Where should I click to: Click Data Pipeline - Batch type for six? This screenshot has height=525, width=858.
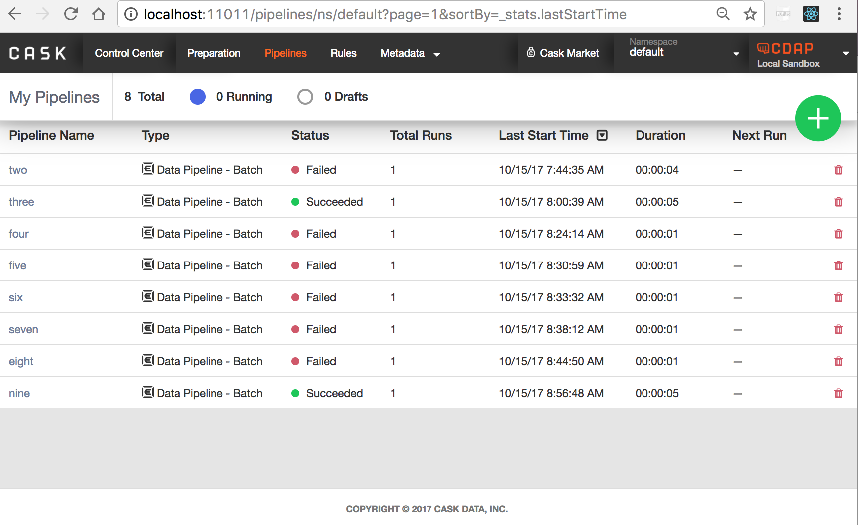click(x=210, y=297)
